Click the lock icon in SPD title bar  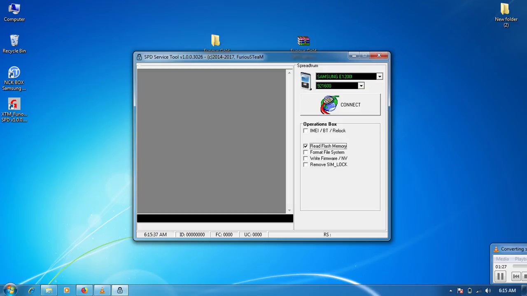click(139, 57)
